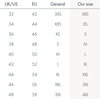The width and height of the screenshot is (100, 99).
Task: Click 4XL in the Our size column
Action: click(x=85, y=95)
